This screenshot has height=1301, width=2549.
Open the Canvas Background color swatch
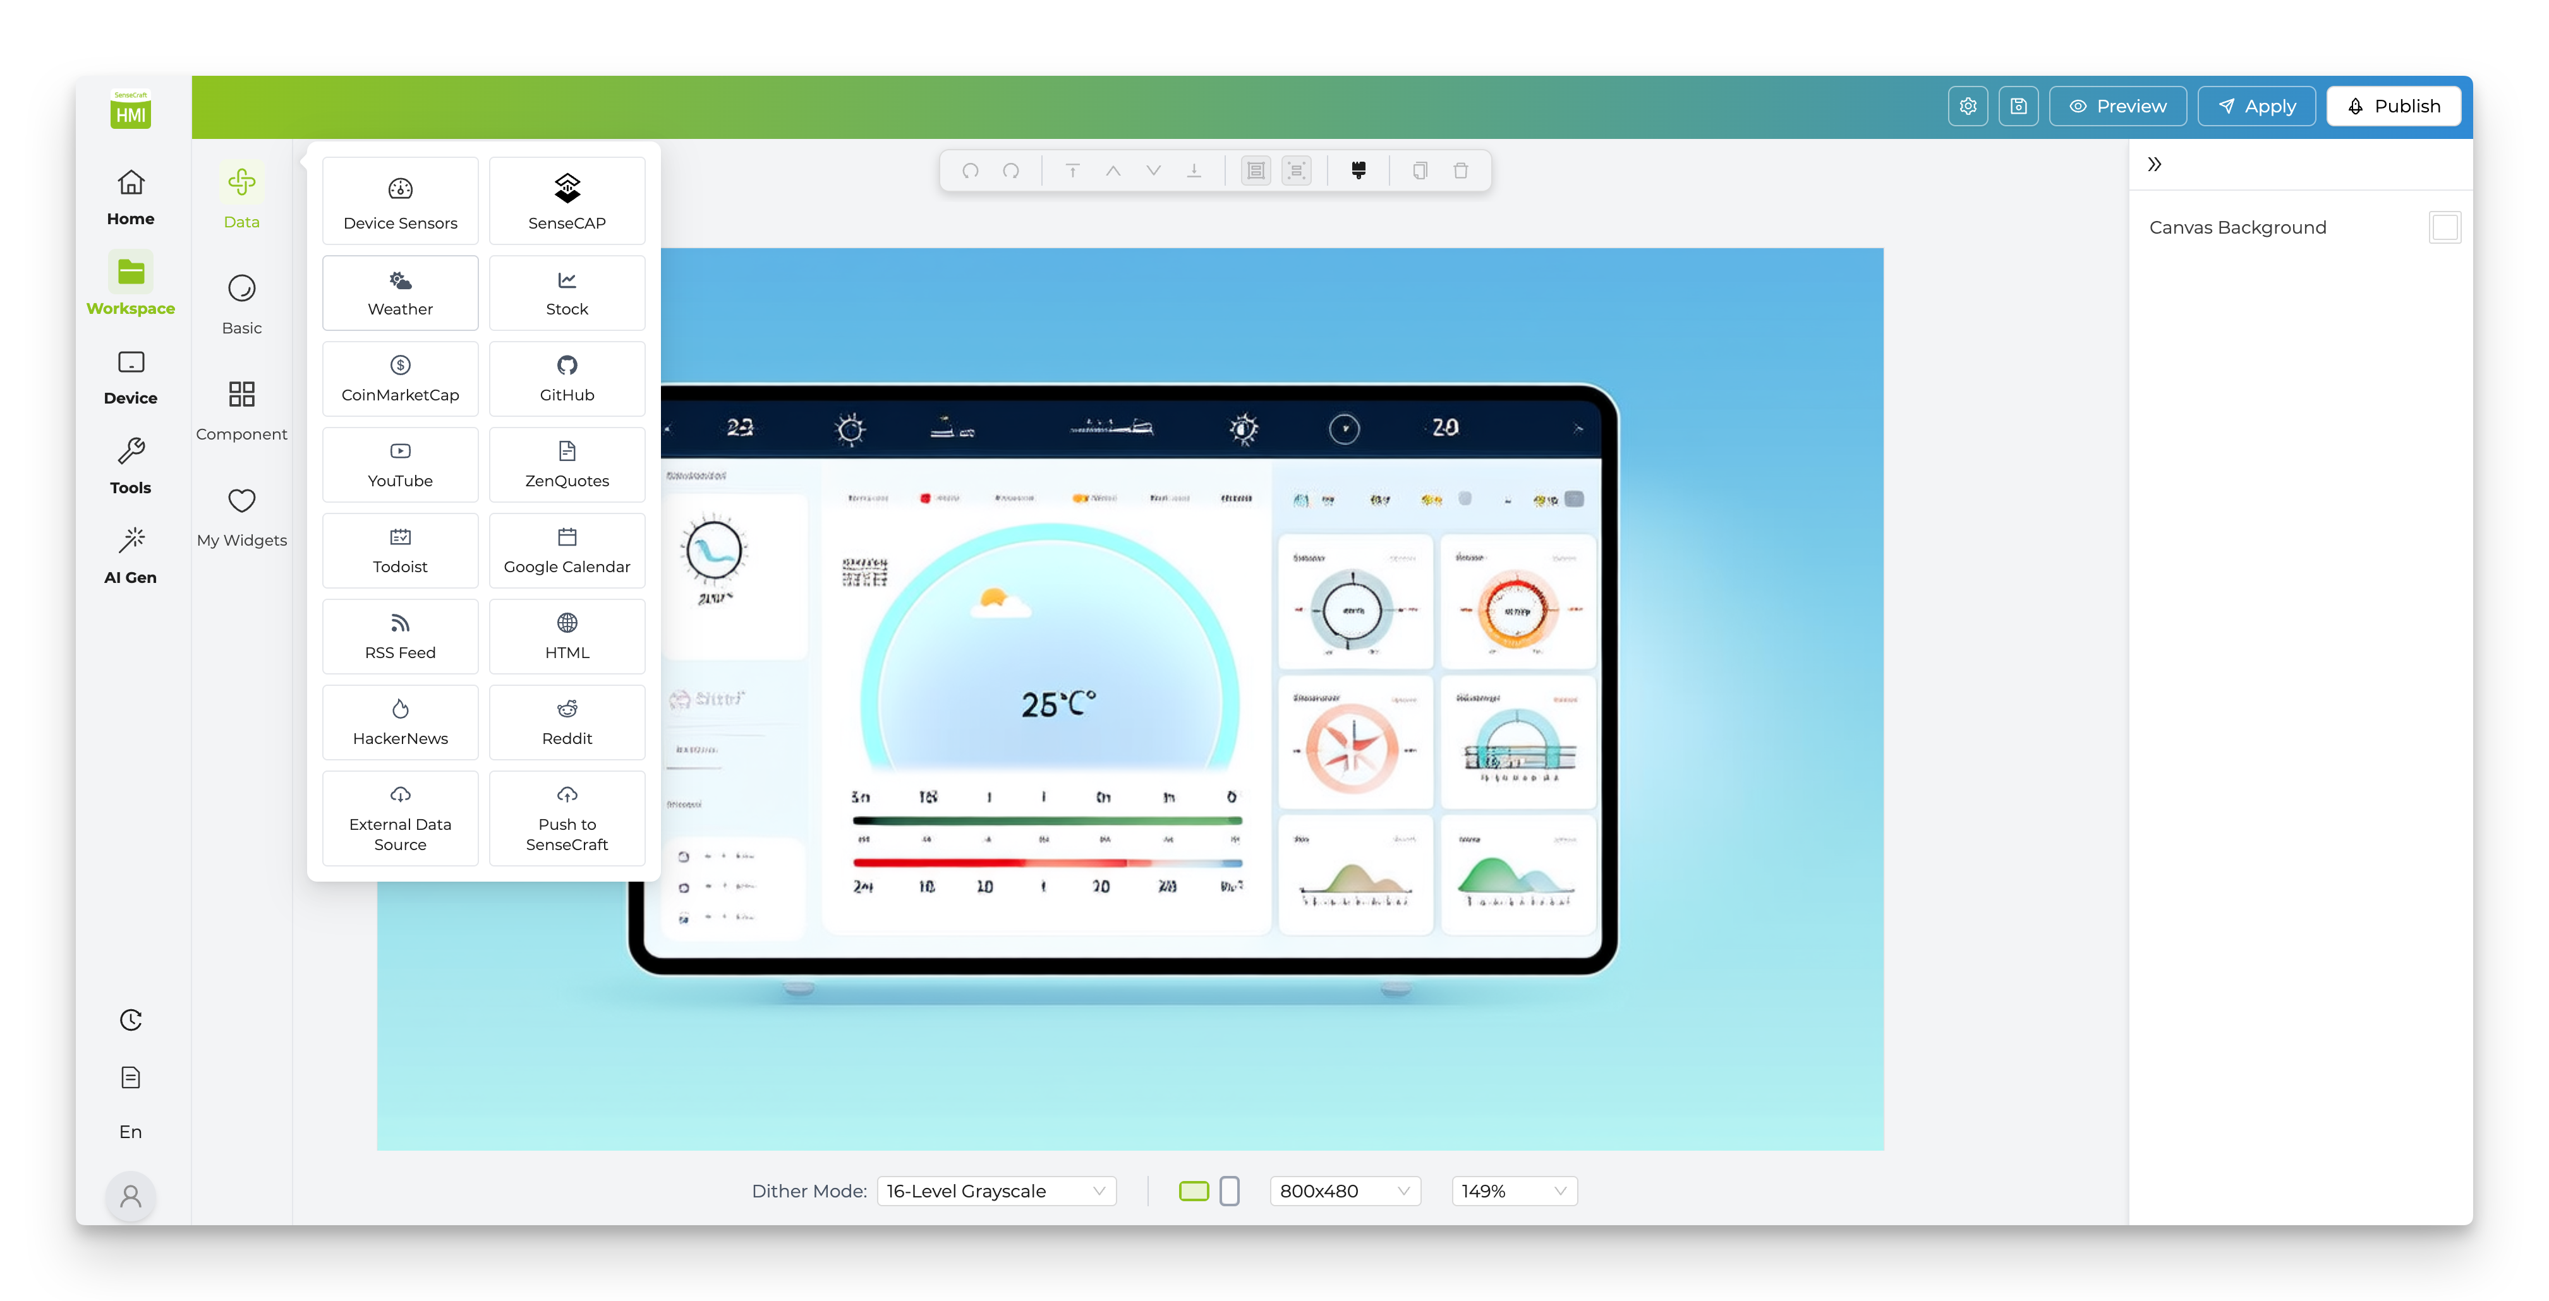pyautogui.click(x=2444, y=227)
